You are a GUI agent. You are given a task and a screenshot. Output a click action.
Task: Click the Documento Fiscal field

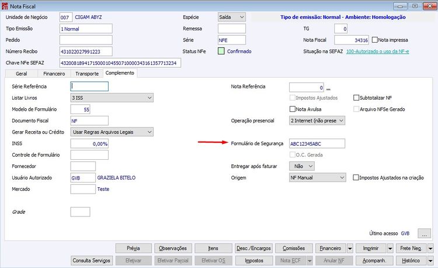click(89, 121)
